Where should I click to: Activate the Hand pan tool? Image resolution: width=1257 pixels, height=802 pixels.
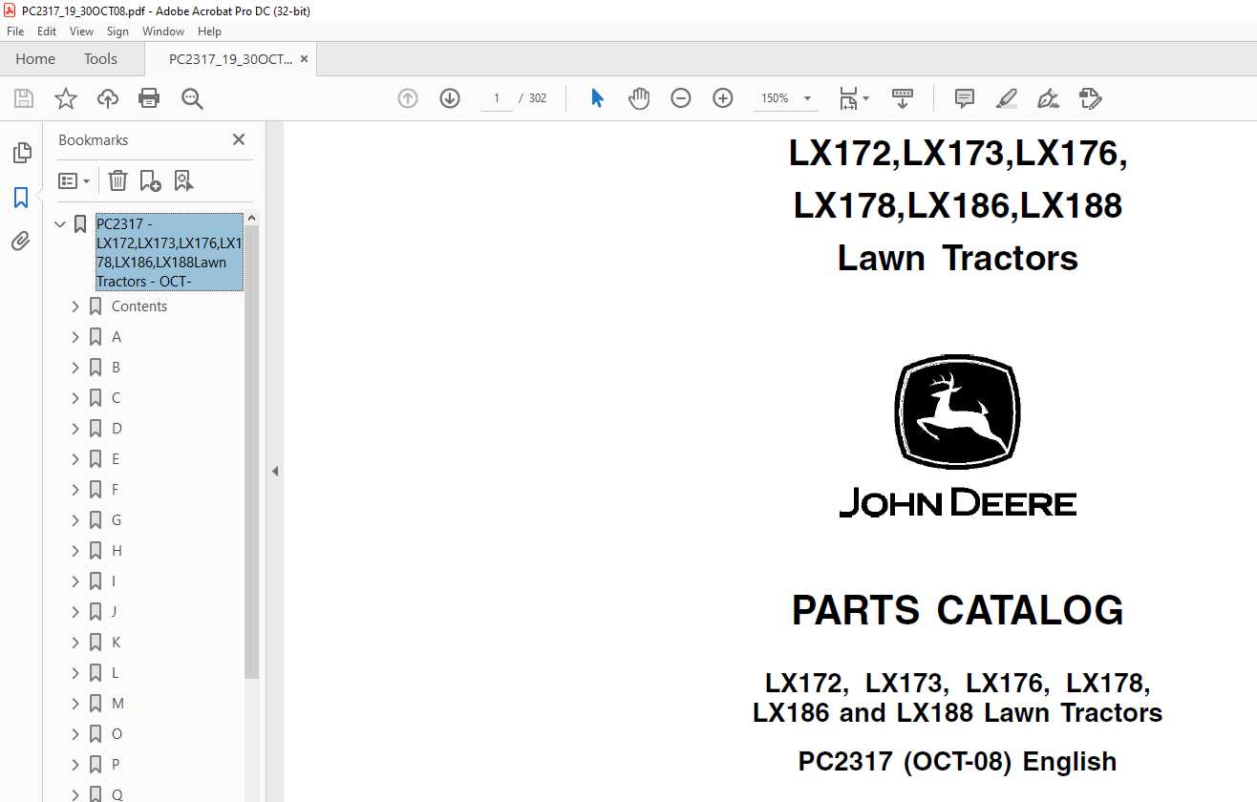click(x=639, y=98)
